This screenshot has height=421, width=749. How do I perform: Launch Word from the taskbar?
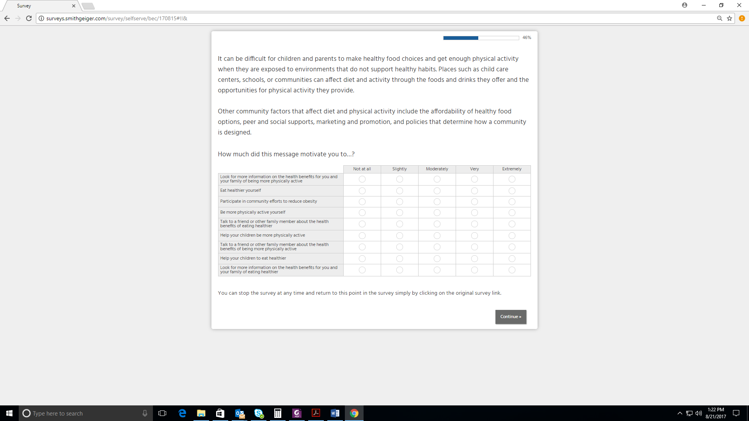[335, 413]
